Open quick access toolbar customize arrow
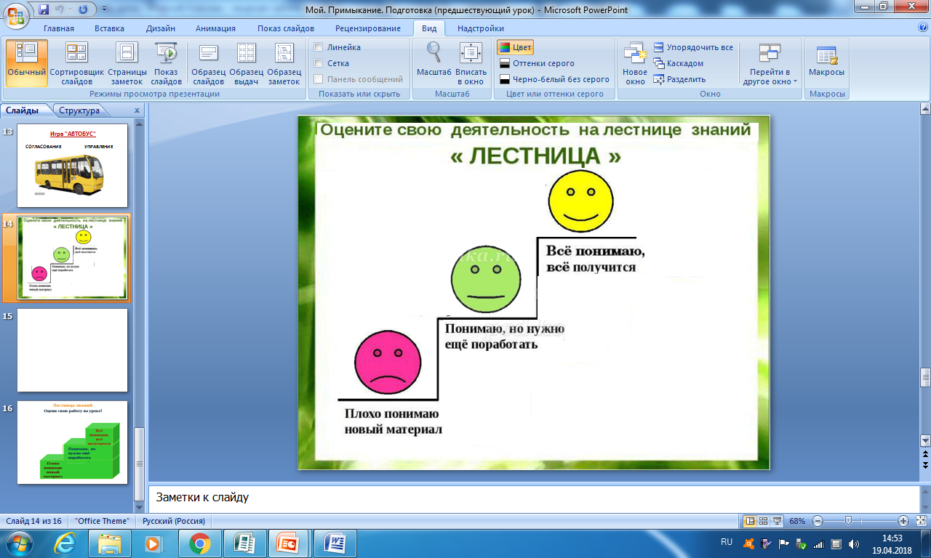Image resolution: width=931 pixels, height=558 pixels. pyautogui.click(x=104, y=10)
